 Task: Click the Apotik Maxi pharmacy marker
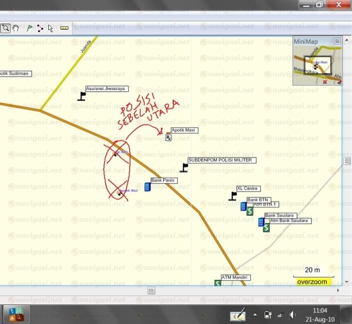pos(168,137)
